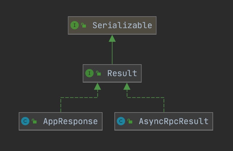The image size is (233, 151).
Task: Click the arrowhead pointing into Serializable
Action: pos(112,38)
